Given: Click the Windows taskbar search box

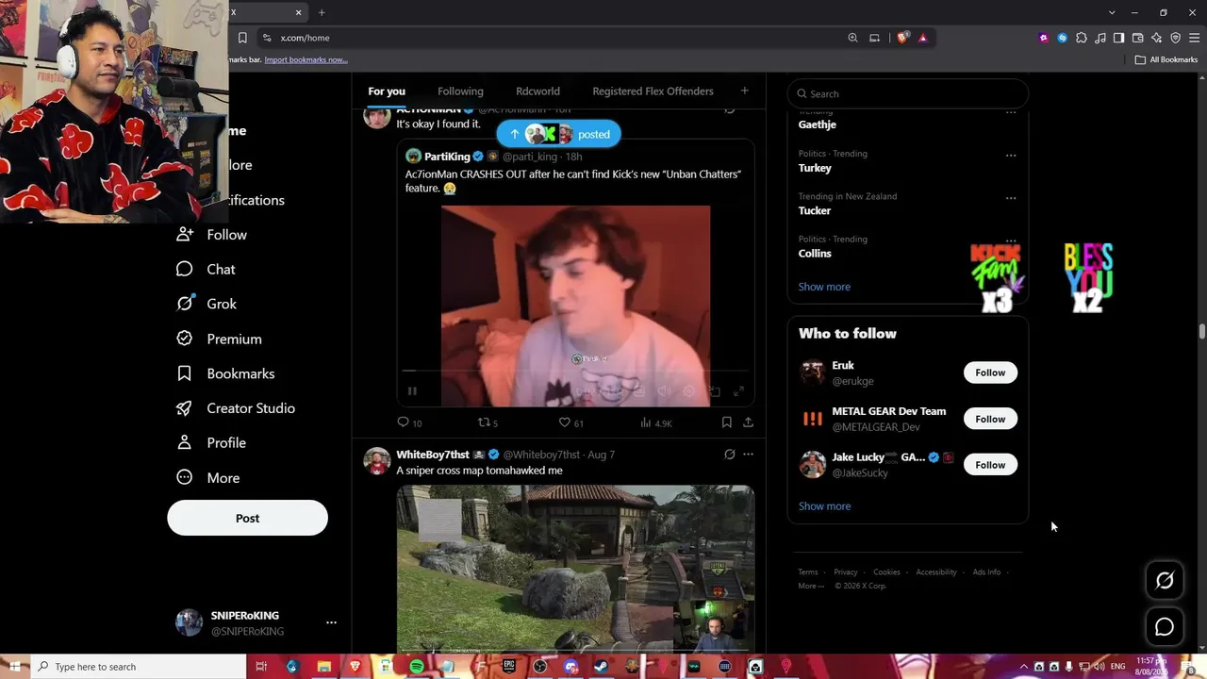Looking at the screenshot, I should pyautogui.click(x=138, y=667).
